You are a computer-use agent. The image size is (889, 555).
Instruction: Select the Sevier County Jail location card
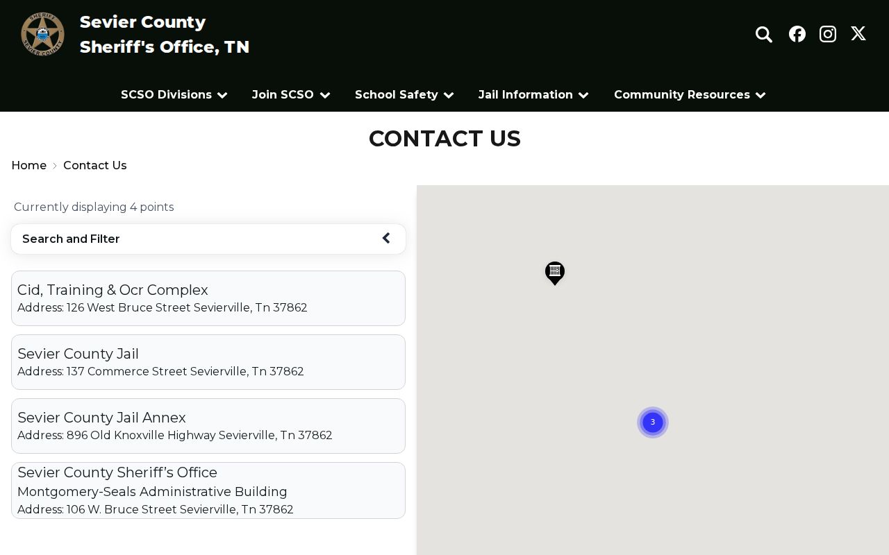click(208, 362)
